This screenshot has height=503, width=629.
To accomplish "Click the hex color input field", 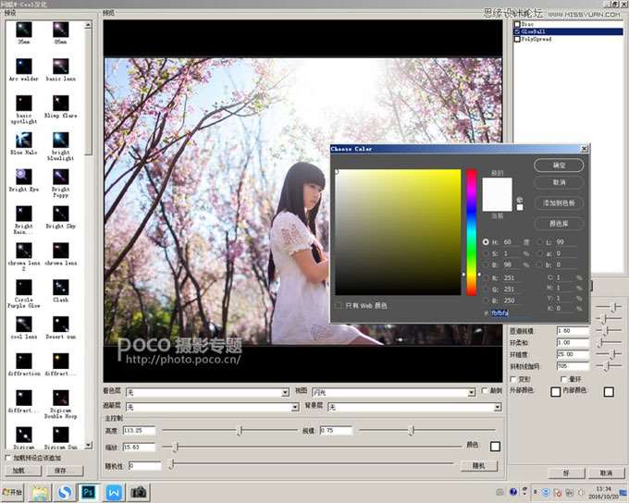I will tap(507, 313).
